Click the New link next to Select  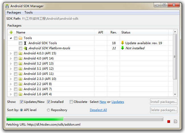[x=103, y=102]
